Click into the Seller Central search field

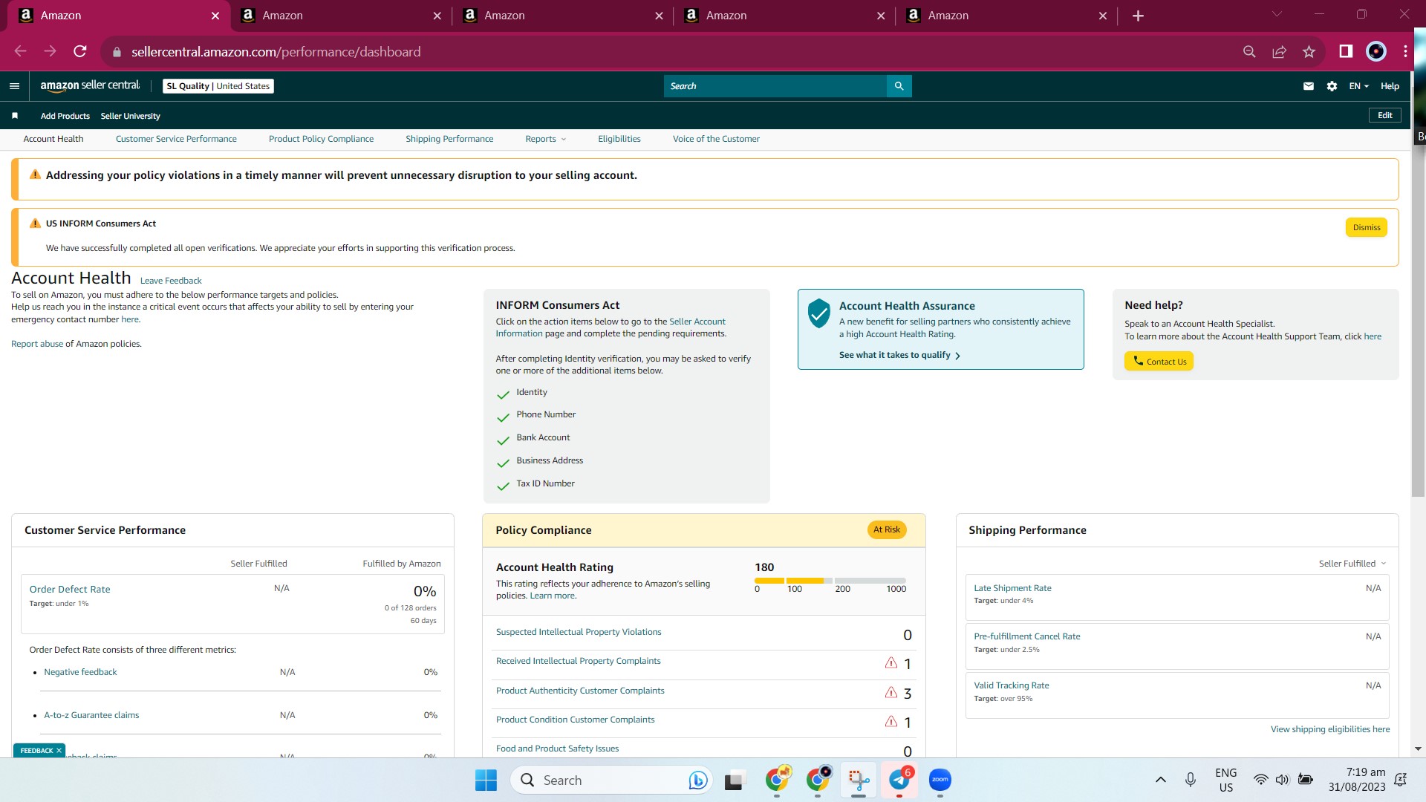[x=775, y=86]
